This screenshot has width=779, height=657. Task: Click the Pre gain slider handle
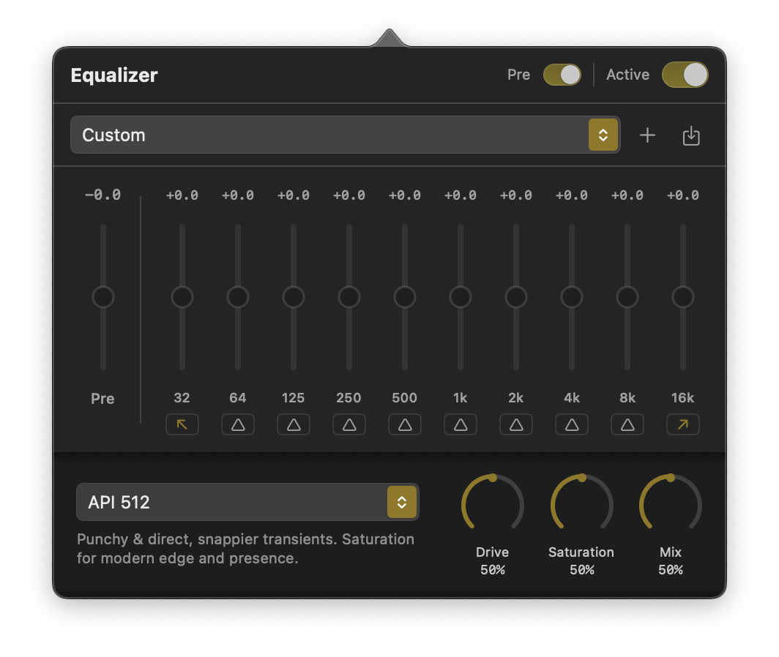(103, 298)
